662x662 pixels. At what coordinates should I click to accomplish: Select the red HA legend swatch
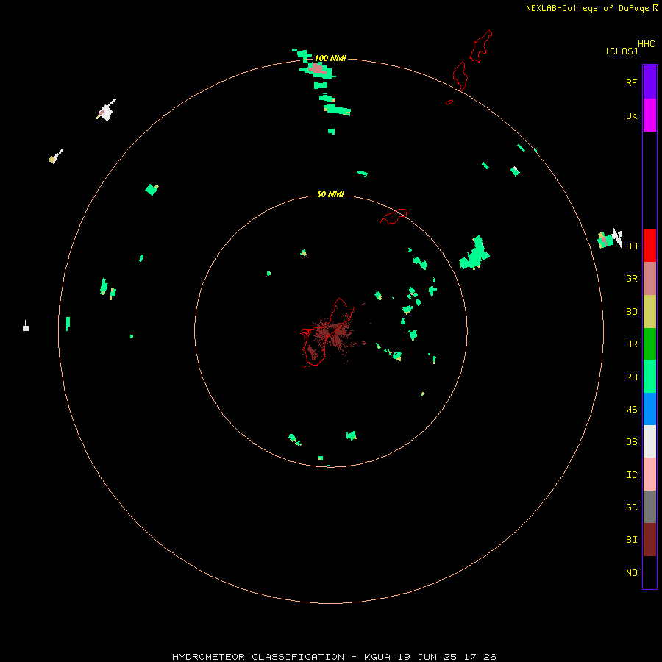pyautogui.click(x=649, y=246)
